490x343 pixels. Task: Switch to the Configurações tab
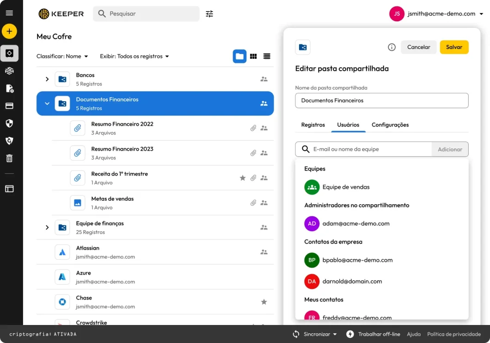point(390,125)
